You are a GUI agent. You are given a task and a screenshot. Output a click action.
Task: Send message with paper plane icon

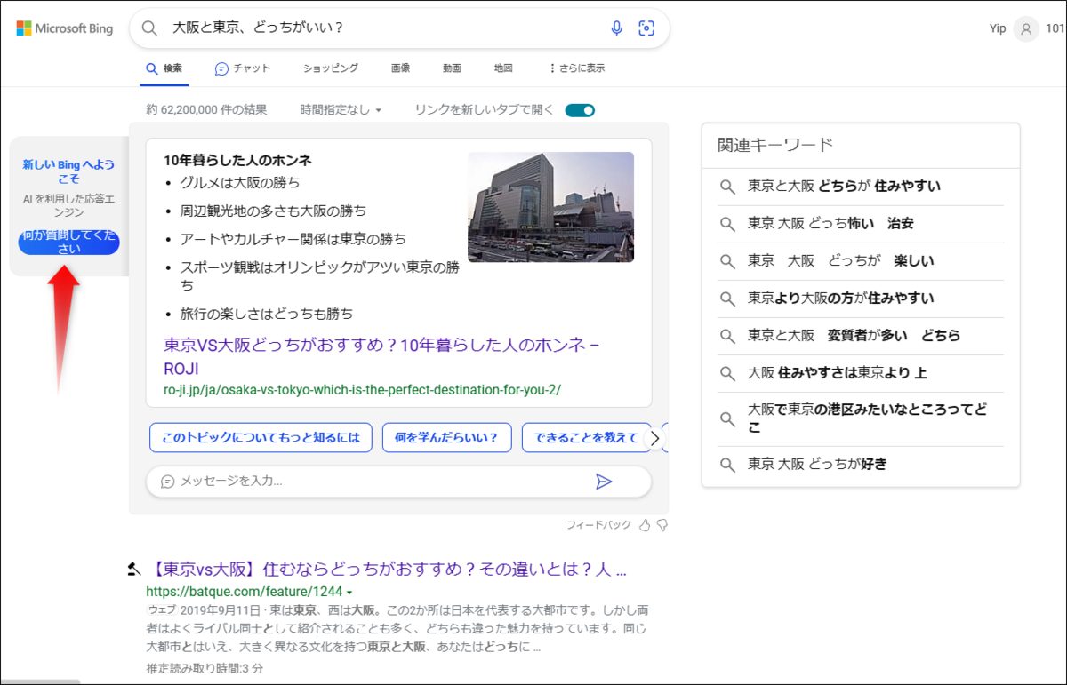pos(604,482)
